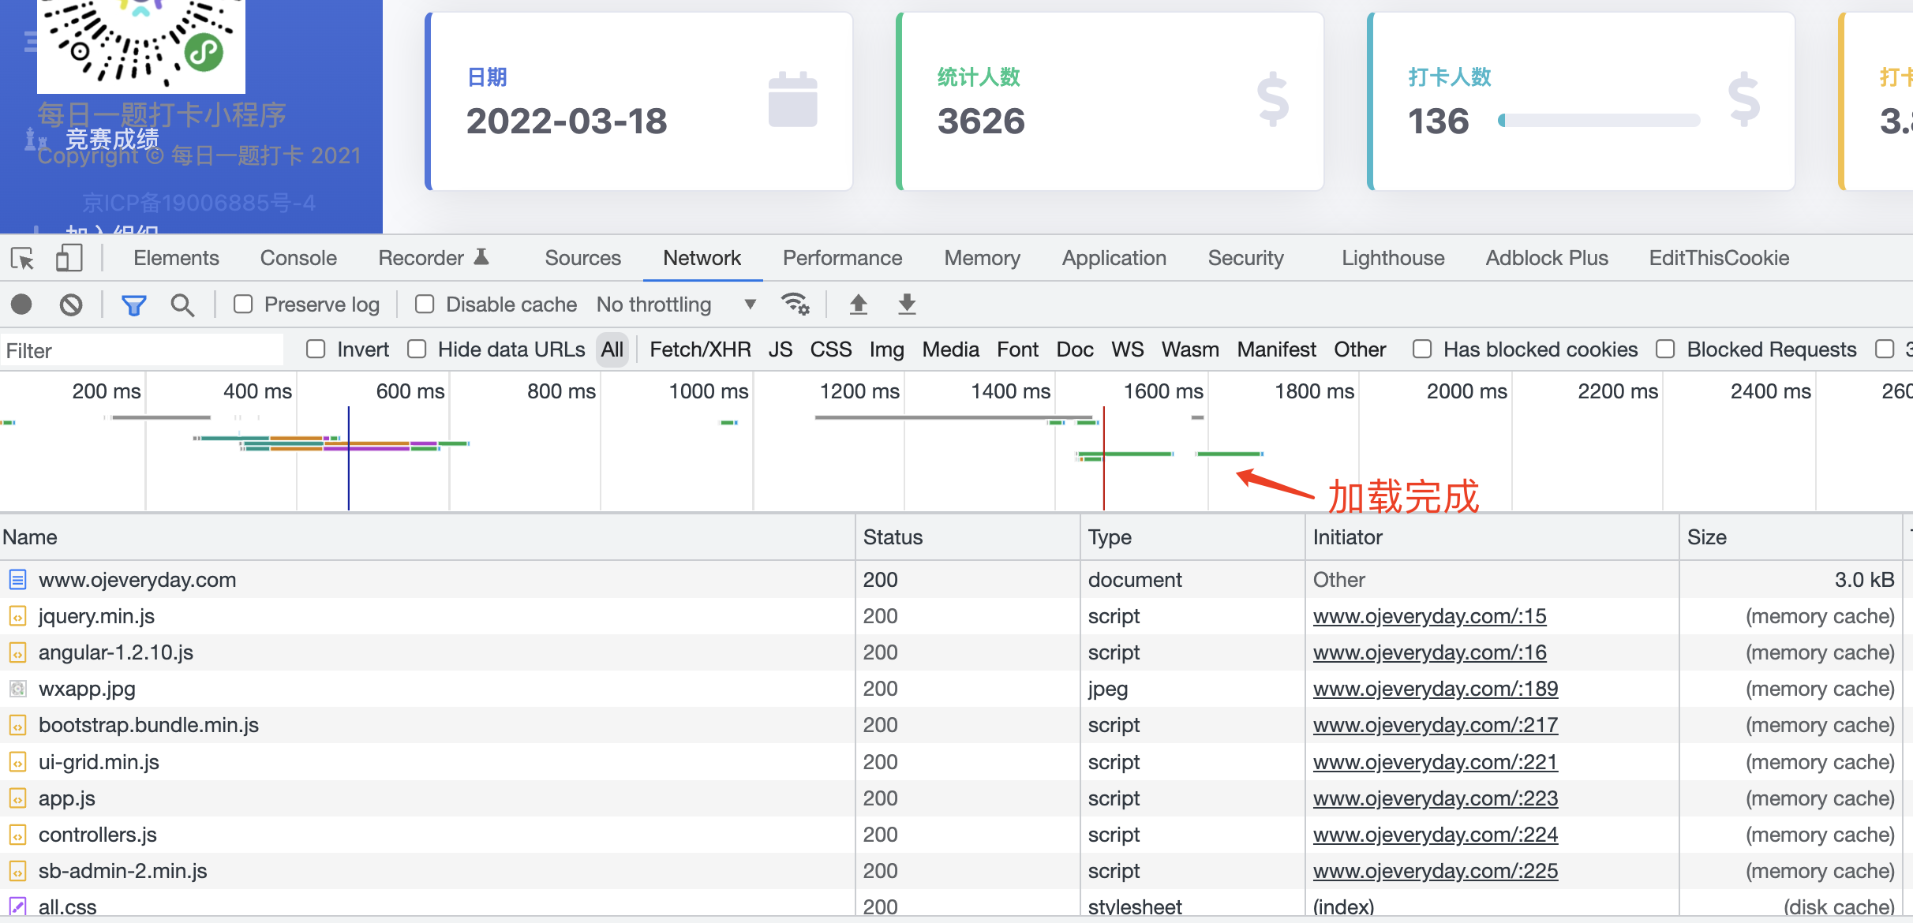This screenshot has width=1913, height=923.
Task: Check the Disable cache option
Action: [x=425, y=305]
